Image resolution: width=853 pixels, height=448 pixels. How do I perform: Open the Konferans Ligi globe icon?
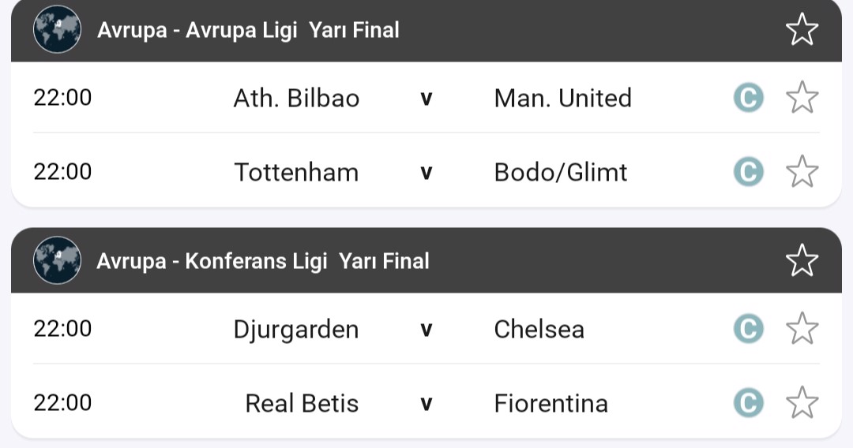57,260
